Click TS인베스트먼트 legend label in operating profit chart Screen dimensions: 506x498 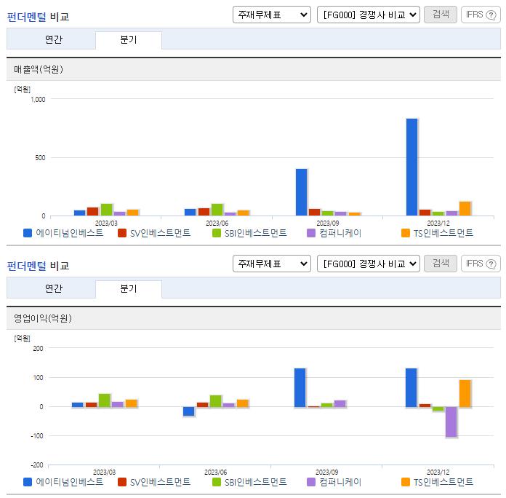443,482
